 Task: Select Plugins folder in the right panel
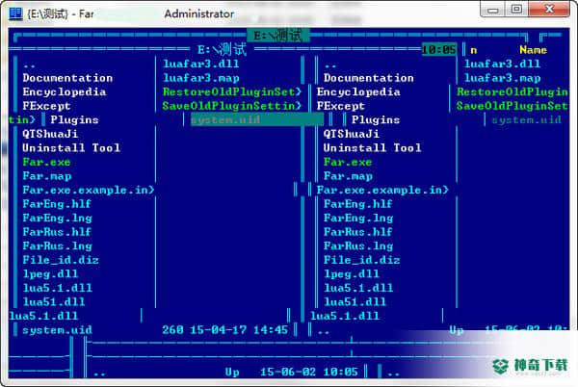pos(376,120)
